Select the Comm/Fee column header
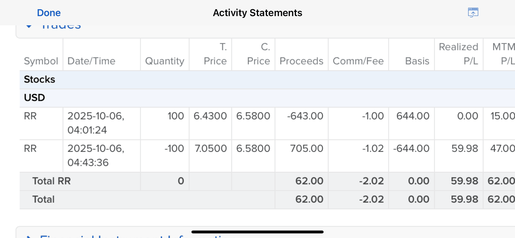 (358, 61)
